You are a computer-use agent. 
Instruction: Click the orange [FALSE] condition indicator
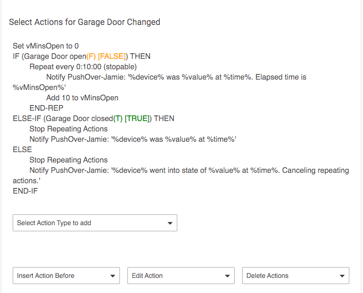[111, 57]
